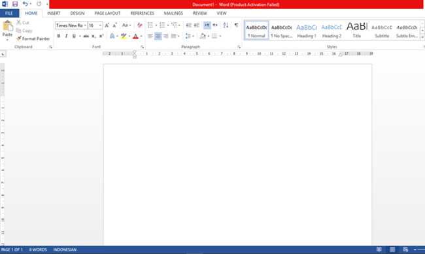Click the Print Layout view icon in status bar
This screenshot has height=254, width=425.
(x=392, y=249)
